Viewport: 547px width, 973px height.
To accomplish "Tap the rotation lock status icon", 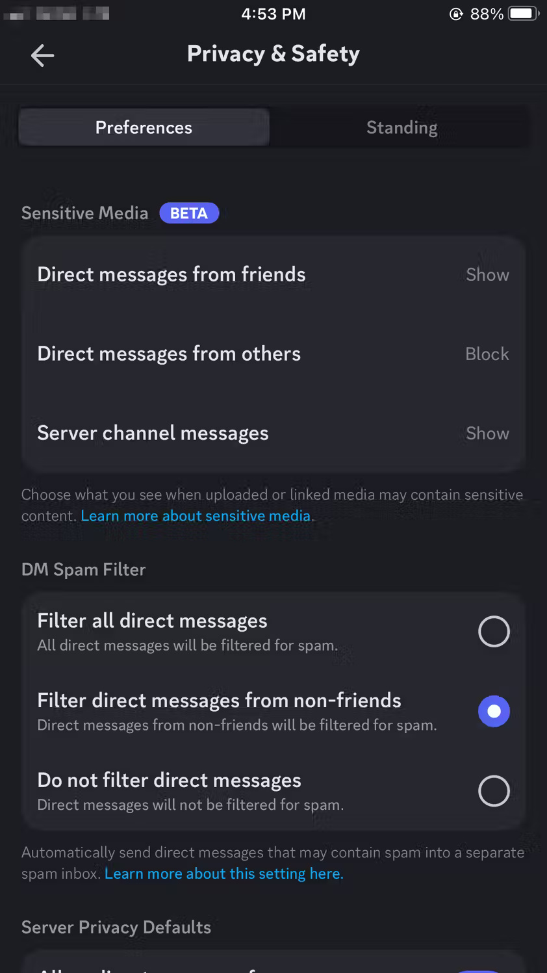I will [x=457, y=14].
